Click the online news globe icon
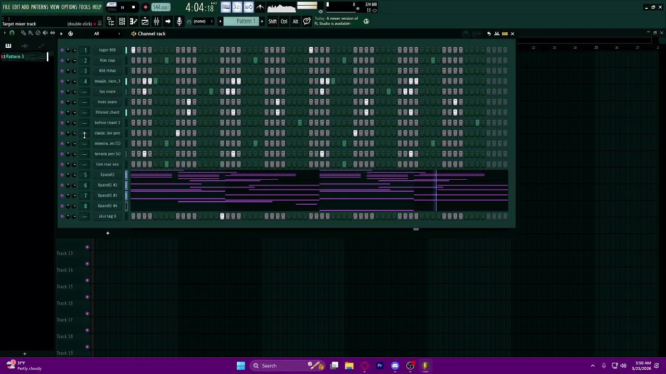This screenshot has height=374, width=666. (x=366, y=21)
